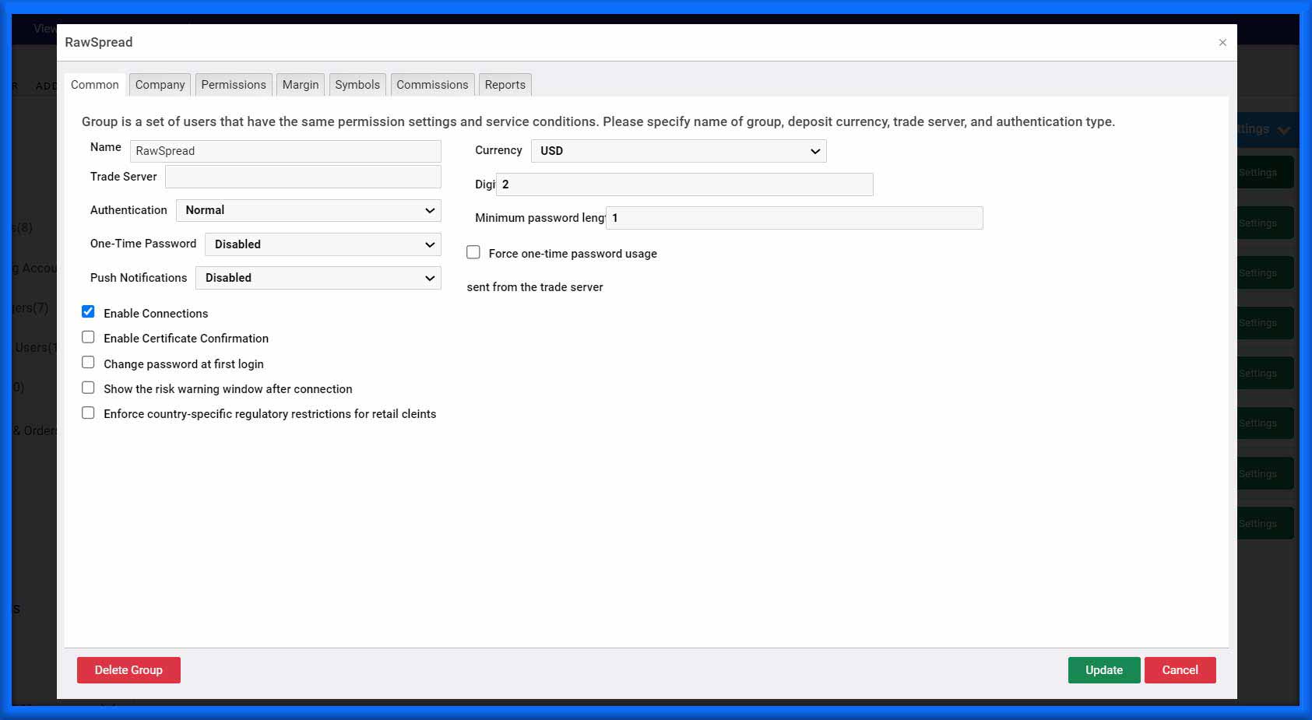This screenshot has height=720, width=1312.
Task: Uncheck Enable Connections checkbox
Action: pos(89,312)
